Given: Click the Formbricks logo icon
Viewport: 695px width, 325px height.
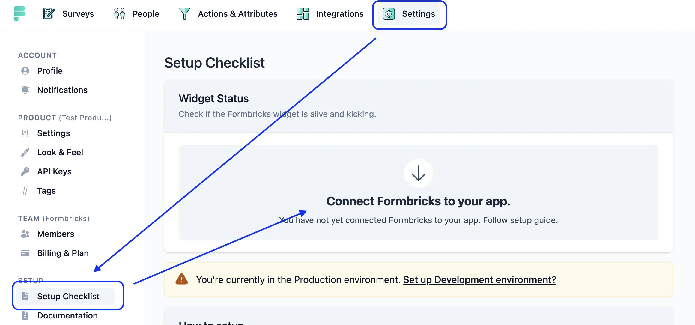Looking at the screenshot, I should point(20,14).
